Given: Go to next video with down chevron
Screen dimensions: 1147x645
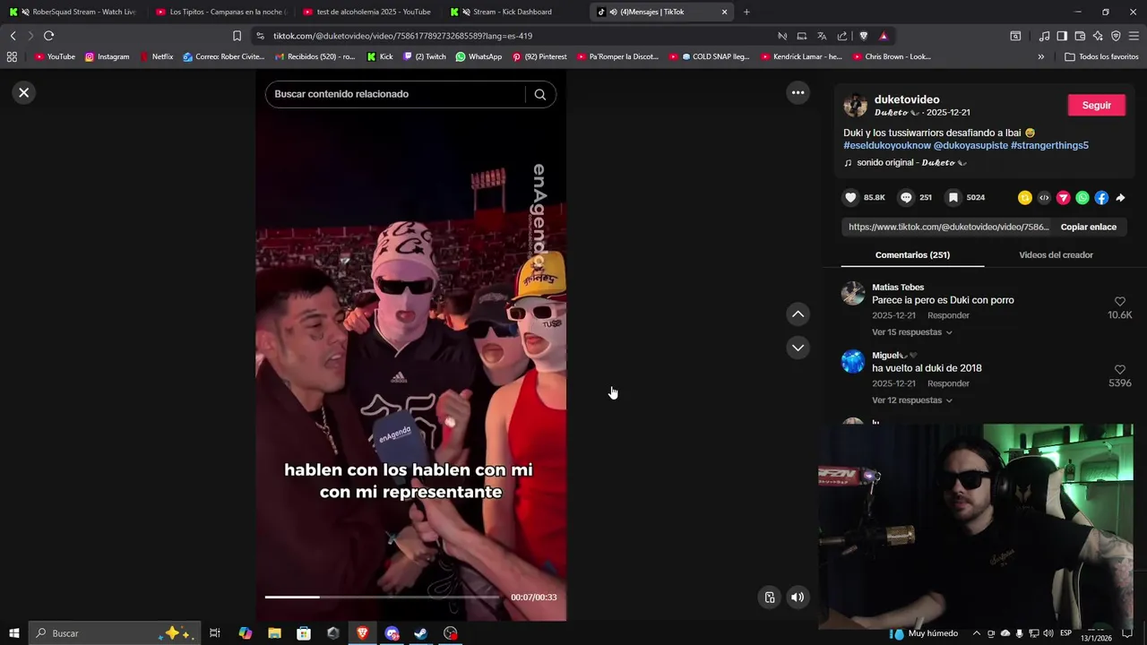Looking at the screenshot, I should 798,348.
